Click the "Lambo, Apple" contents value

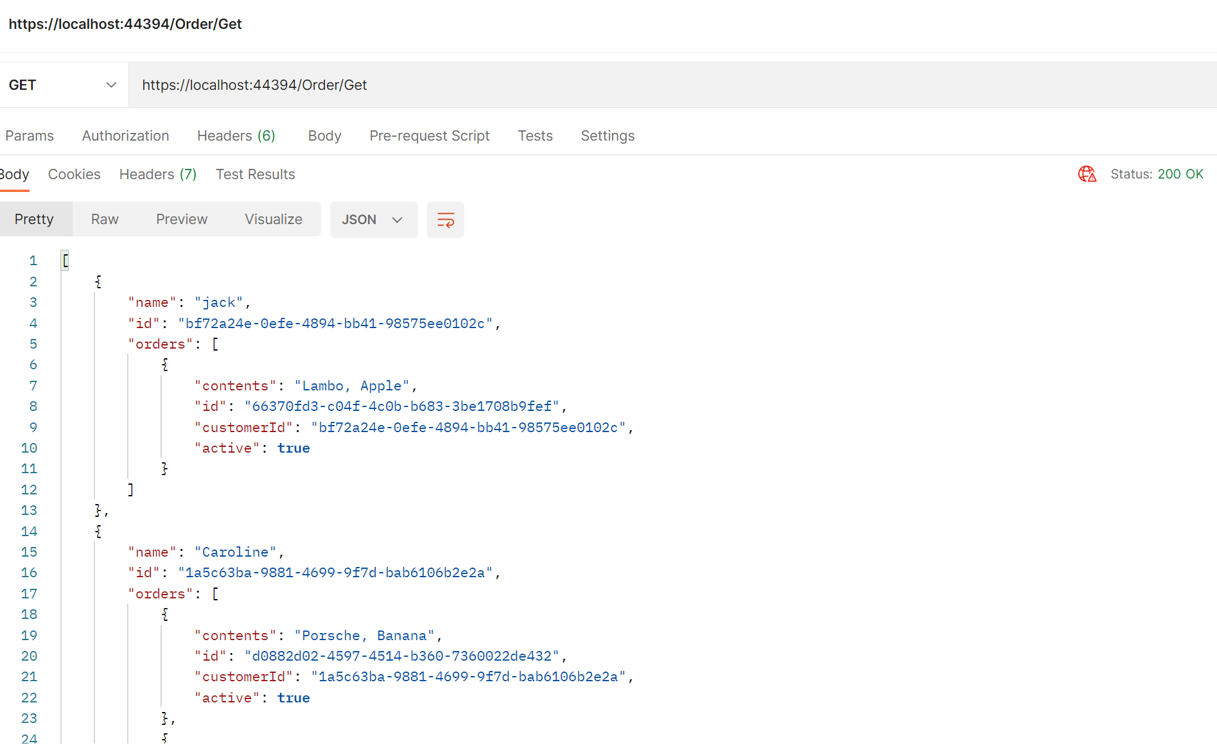tap(352, 386)
